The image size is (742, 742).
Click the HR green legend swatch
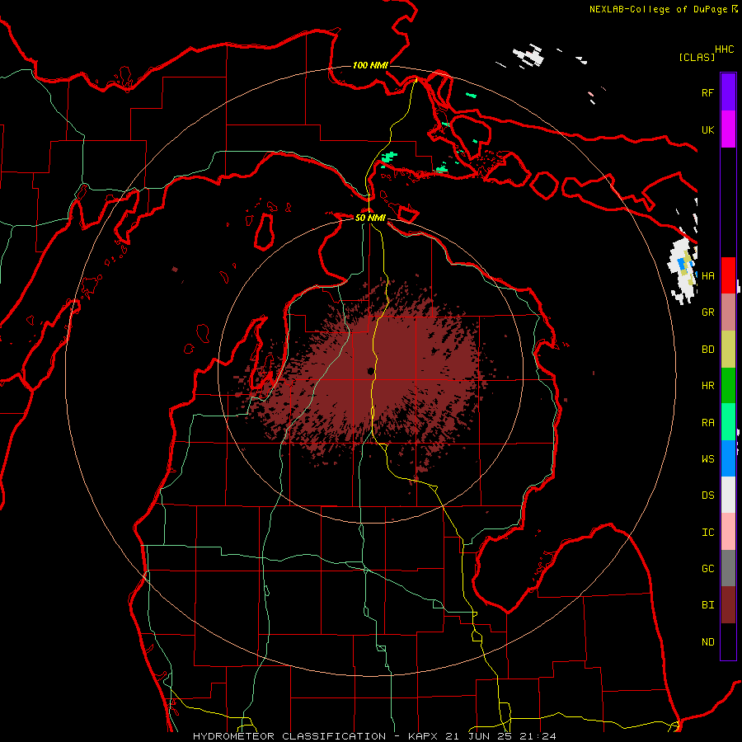click(x=728, y=385)
